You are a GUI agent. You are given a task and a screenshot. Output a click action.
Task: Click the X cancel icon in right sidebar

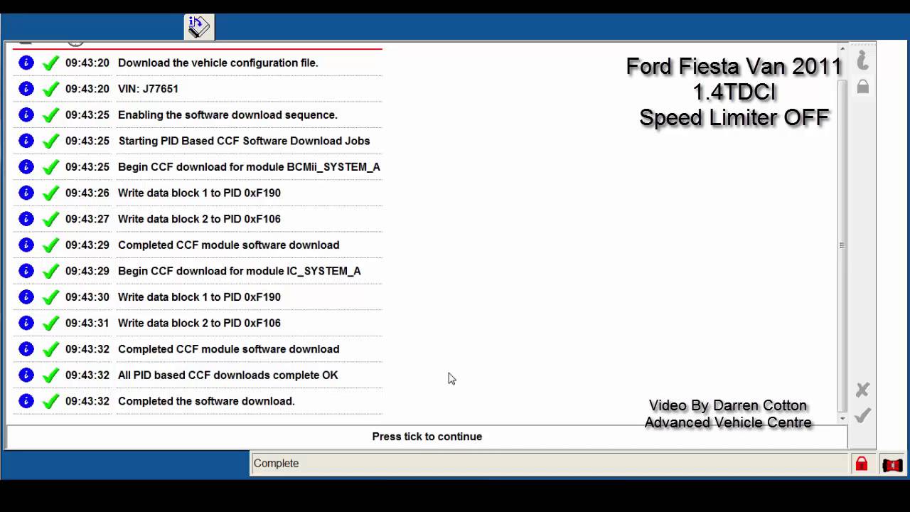862,390
